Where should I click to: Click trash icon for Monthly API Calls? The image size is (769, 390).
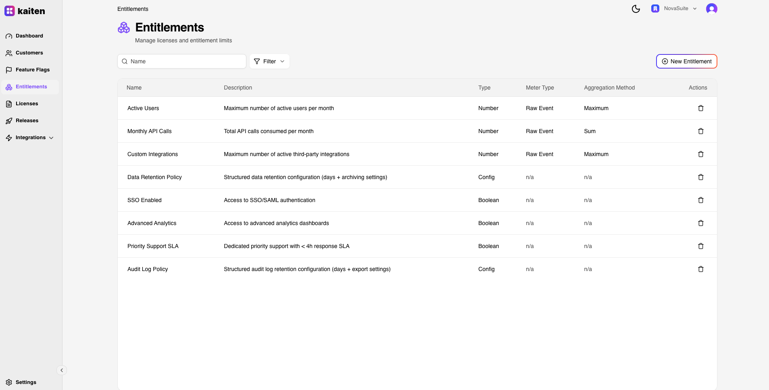[x=700, y=131]
